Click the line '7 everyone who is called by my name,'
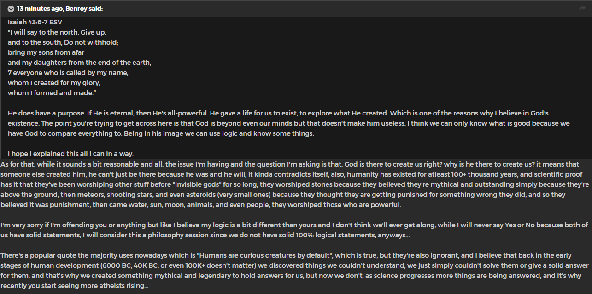This screenshot has width=592, height=294. click(x=68, y=73)
